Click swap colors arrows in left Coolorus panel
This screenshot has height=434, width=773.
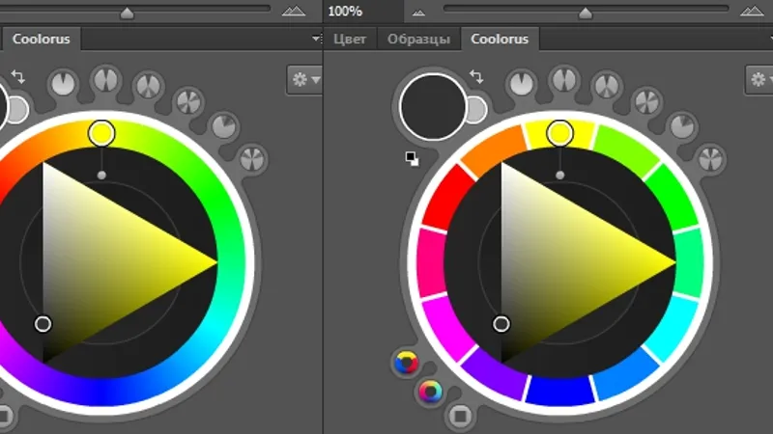tap(18, 77)
